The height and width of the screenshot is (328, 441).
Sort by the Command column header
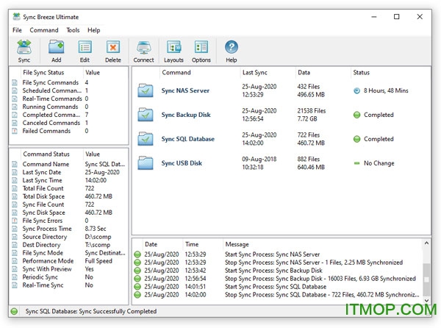200,72
